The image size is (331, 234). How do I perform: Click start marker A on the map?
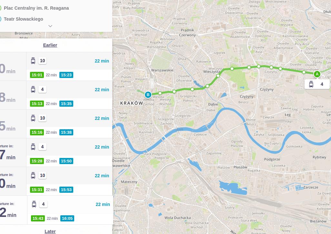[317, 74]
